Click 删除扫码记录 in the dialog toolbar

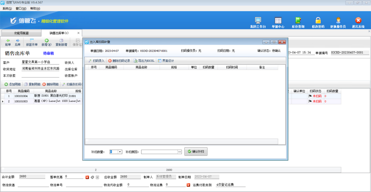pyautogui.click(x=119, y=61)
